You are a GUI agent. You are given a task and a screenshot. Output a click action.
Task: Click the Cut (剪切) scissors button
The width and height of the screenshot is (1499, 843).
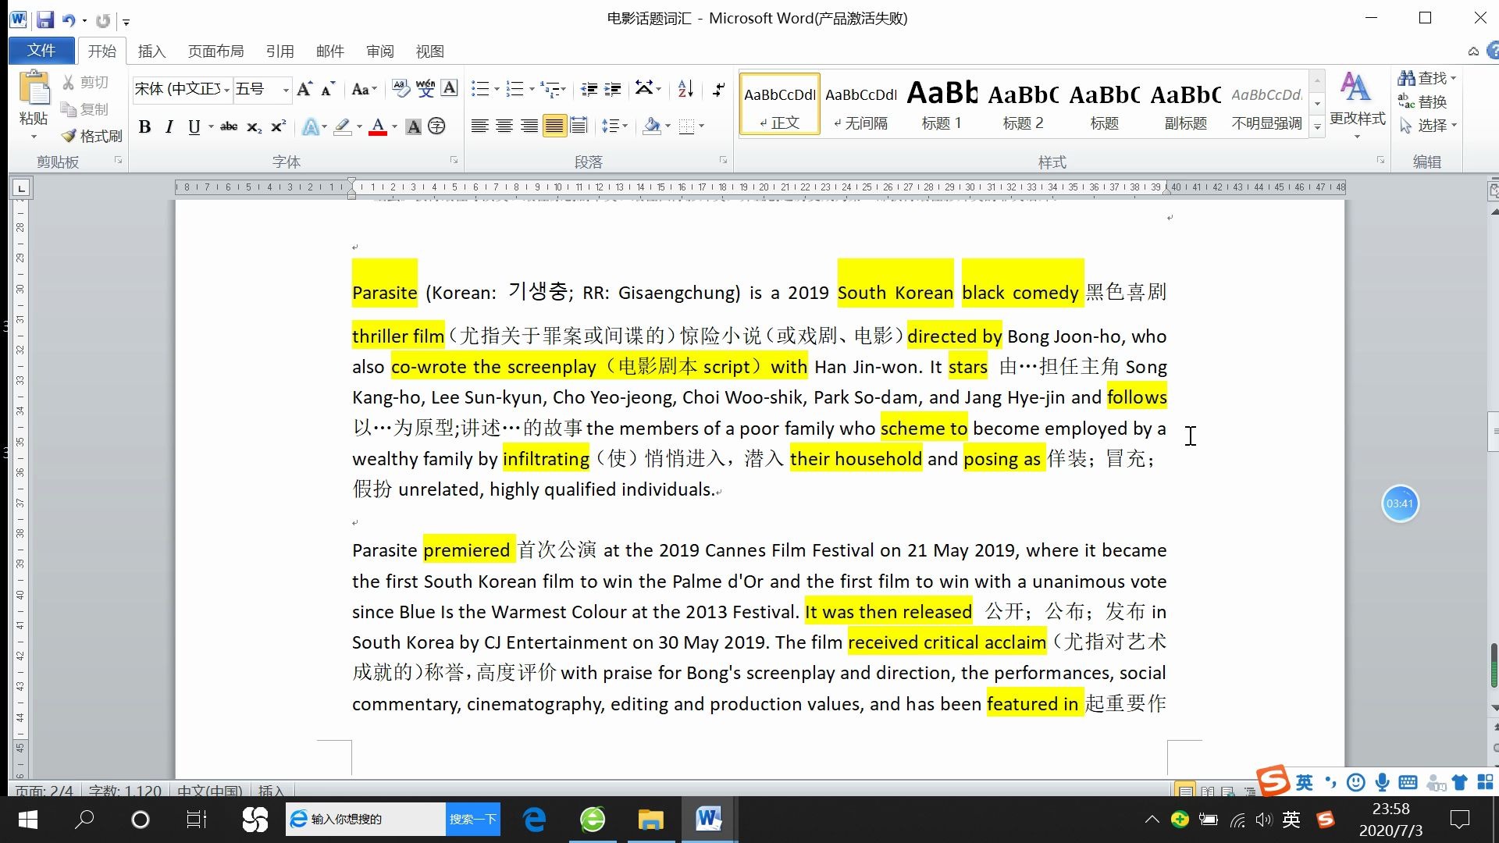tap(86, 82)
